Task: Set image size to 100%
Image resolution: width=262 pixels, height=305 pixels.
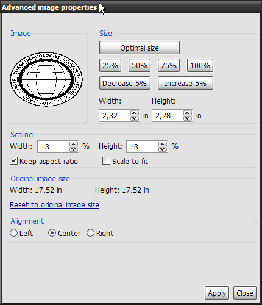Action: [x=200, y=65]
